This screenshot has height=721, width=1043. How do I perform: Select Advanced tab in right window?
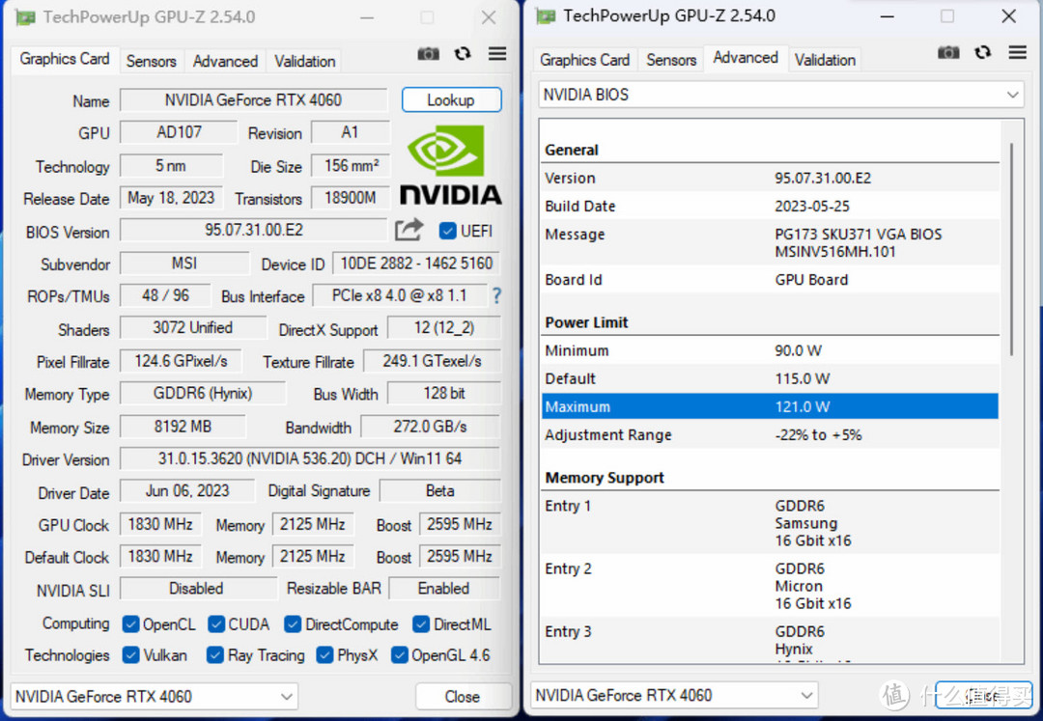pyautogui.click(x=746, y=58)
